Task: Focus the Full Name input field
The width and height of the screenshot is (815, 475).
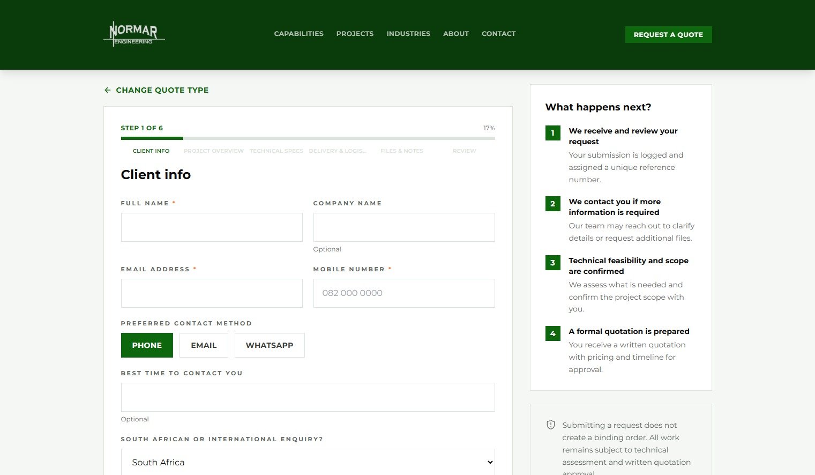Action: tap(212, 227)
